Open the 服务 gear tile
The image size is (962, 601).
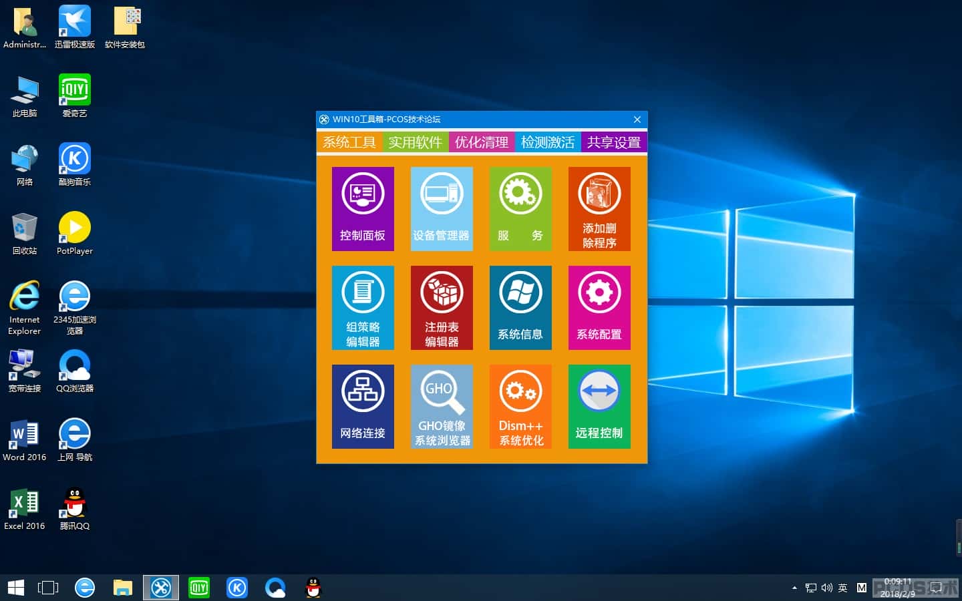click(x=520, y=209)
